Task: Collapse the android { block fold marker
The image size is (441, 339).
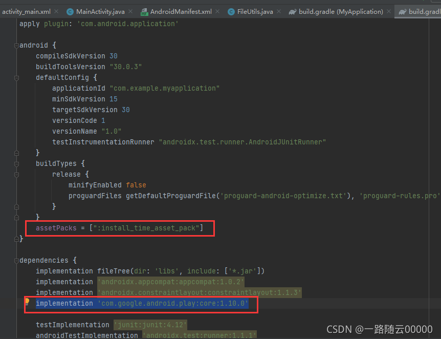Action: coord(16,46)
